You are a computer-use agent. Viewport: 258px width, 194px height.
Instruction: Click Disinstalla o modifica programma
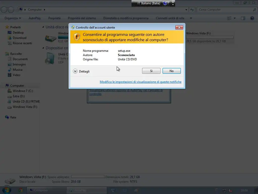[126, 18]
